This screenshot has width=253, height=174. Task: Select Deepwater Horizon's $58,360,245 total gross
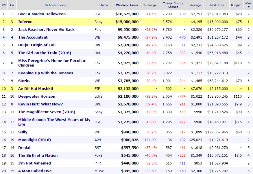[x=217, y=96]
